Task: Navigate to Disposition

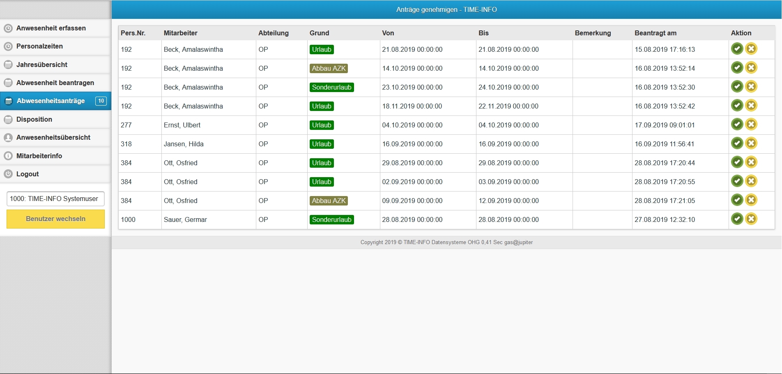Action: coord(55,120)
